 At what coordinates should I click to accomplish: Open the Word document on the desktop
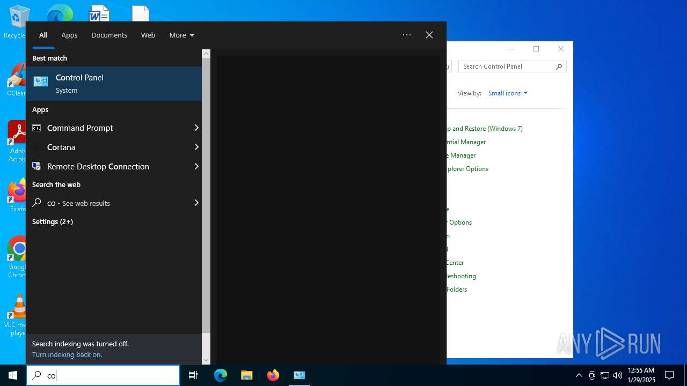(x=99, y=13)
